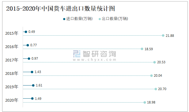Click the 2018 import dot labeled 1.43
Image resolution: width=189 pixels, height=112 pixels.
coord(32,72)
